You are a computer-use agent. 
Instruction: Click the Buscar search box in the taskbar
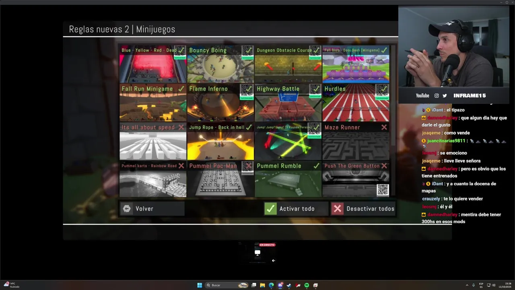point(227,285)
